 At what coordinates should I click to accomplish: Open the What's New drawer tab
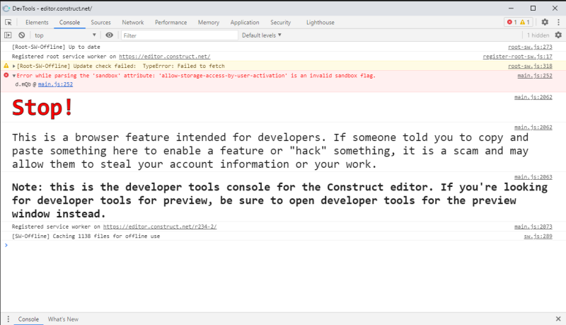click(63, 319)
